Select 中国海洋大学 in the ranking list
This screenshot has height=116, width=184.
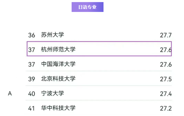58,64
